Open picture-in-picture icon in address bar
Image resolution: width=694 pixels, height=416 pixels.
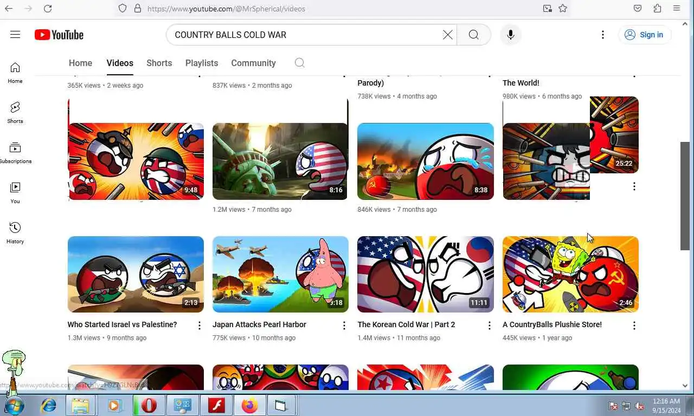tap(548, 9)
